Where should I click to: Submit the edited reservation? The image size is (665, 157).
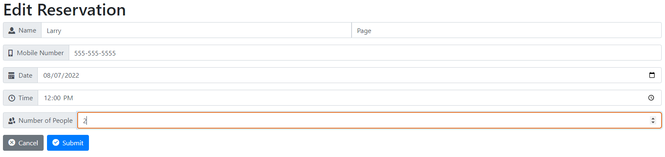point(68,143)
